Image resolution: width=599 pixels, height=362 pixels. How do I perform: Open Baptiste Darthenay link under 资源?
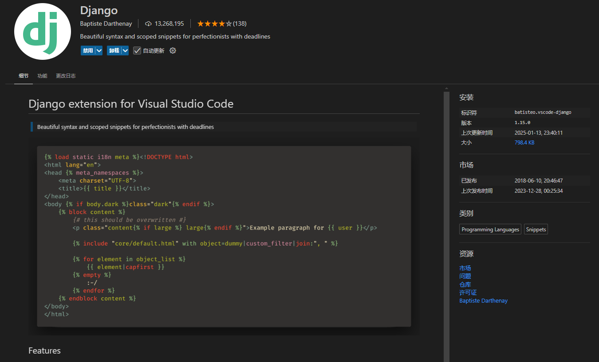[484, 300]
